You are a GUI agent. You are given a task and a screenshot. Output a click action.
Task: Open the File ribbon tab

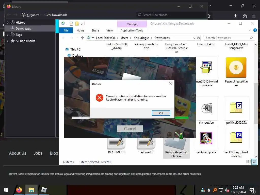click(x=66, y=30)
